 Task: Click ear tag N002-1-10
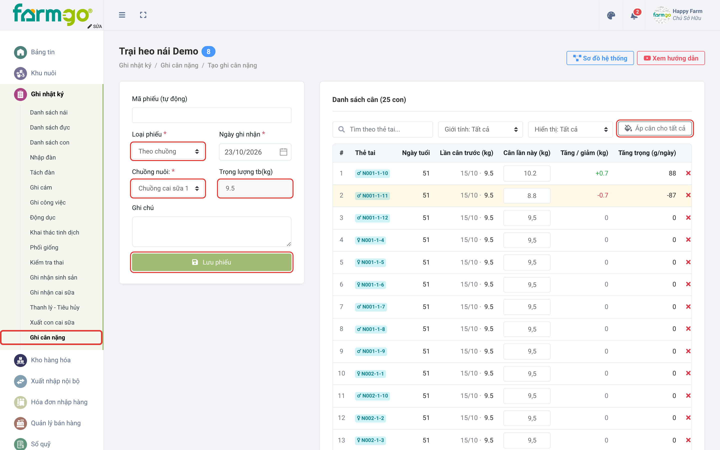(372, 396)
